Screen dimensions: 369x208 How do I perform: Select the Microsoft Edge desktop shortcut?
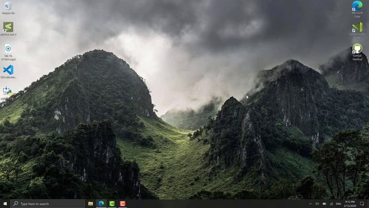357,9
